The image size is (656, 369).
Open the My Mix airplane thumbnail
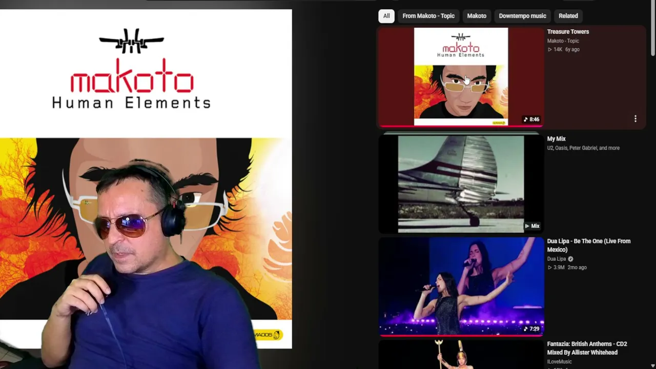pos(461,183)
